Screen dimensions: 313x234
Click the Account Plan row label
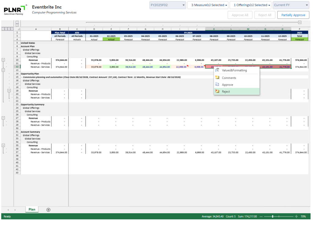[28, 46]
